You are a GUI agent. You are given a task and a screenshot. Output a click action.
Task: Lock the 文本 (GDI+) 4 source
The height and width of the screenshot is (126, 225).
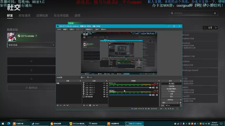[x=107, y=88]
